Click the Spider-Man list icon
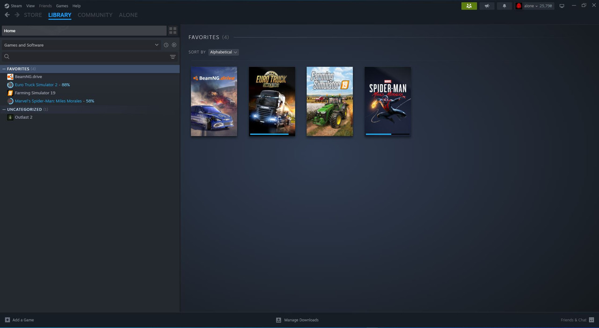Screen dimensions: 599x328 pyautogui.click(x=10, y=101)
